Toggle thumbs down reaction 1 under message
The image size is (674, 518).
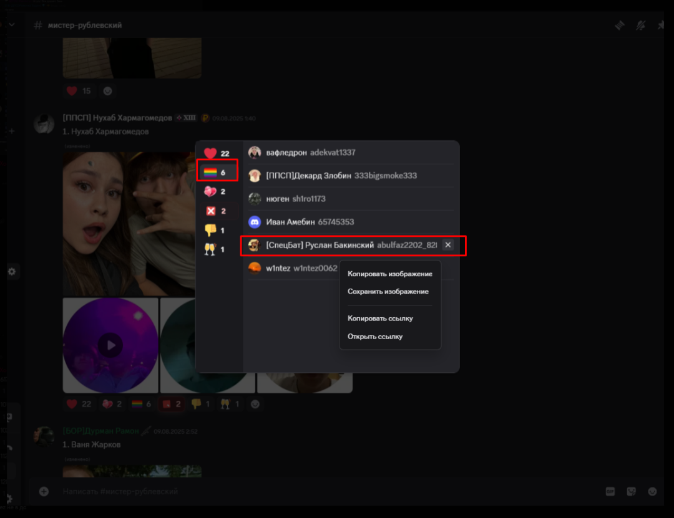pyautogui.click(x=201, y=404)
